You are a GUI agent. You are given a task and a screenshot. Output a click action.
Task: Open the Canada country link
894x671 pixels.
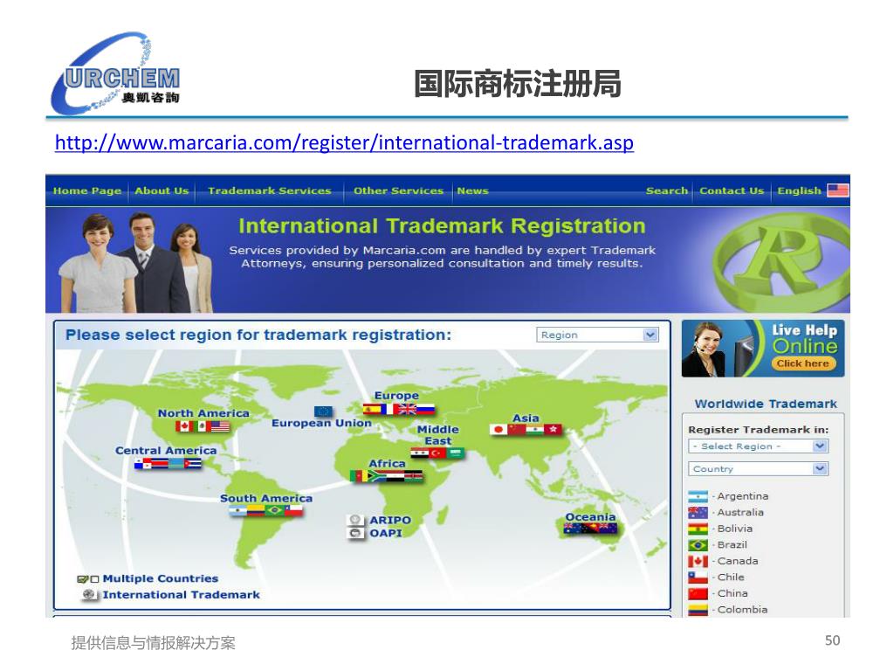point(738,562)
